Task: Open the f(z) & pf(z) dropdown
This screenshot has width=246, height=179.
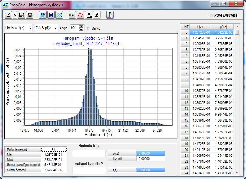Action: pos(46,28)
